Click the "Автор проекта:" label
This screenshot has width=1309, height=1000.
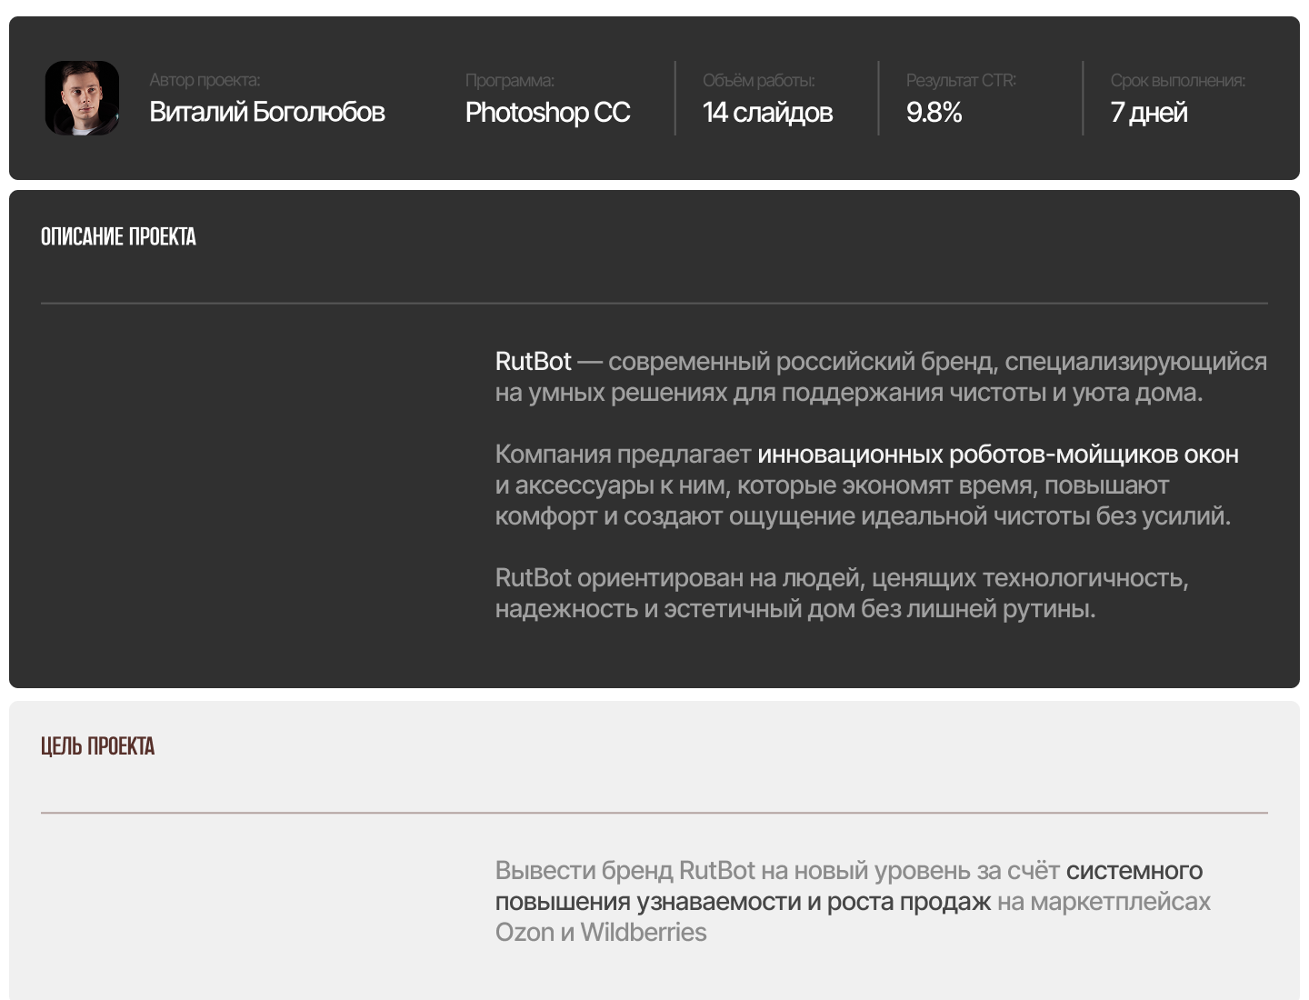click(205, 81)
